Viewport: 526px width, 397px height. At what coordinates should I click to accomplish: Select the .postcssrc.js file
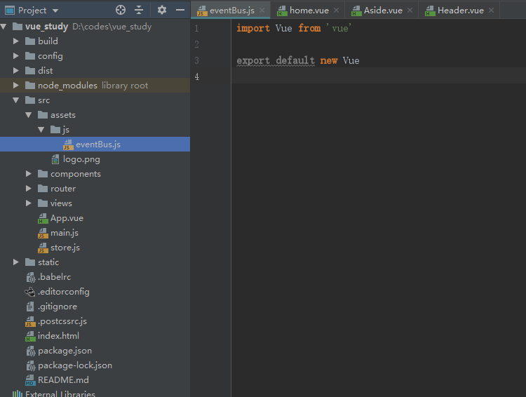pos(62,321)
